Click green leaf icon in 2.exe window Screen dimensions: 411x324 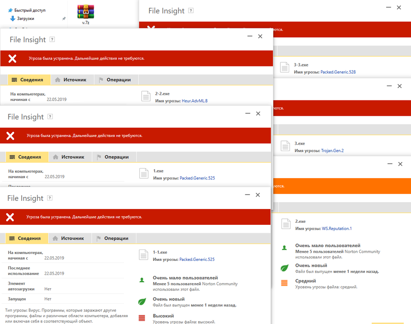point(284,268)
